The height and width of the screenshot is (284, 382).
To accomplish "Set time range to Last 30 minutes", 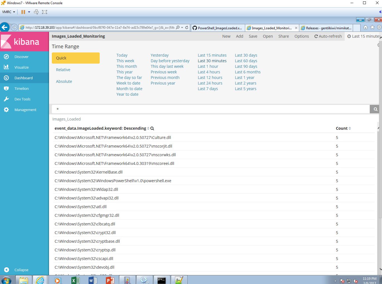I will click(x=212, y=61).
